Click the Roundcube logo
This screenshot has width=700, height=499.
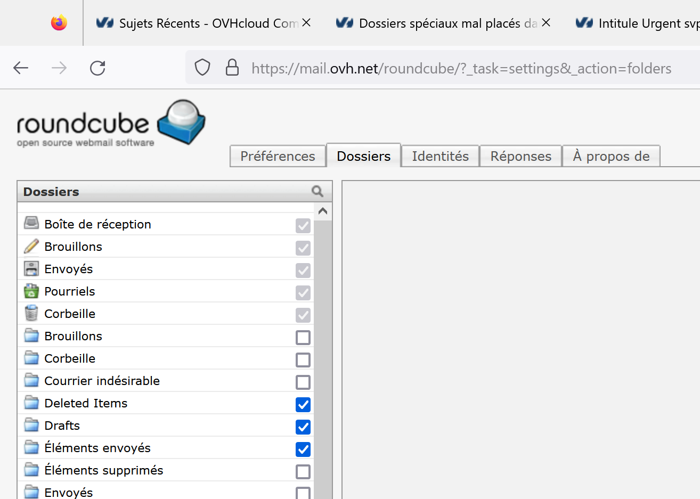[x=111, y=123]
